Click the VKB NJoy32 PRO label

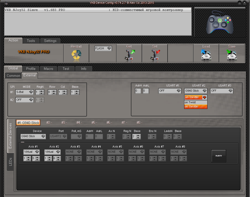(x=33, y=52)
